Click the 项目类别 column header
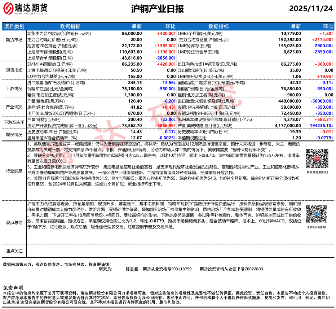Viewport: 336px width, 309px height. click(x=14, y=26)
